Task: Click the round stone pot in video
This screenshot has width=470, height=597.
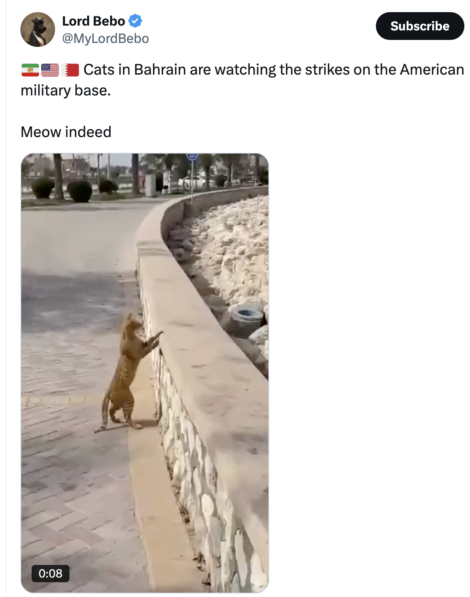Action: [244, 320]
